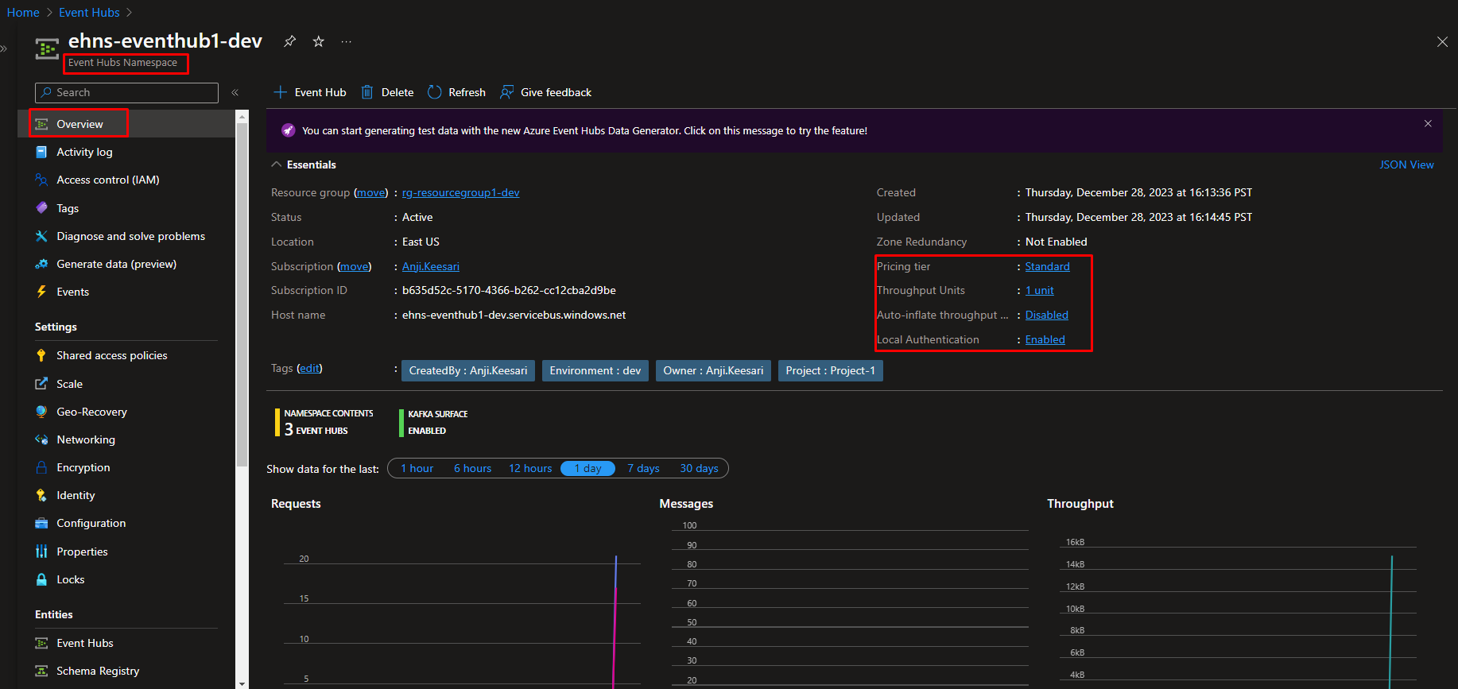Screen dimensions: 1458x689
Task: Open Locks settings
Action: pyautogui.click(x=127, y=579)
